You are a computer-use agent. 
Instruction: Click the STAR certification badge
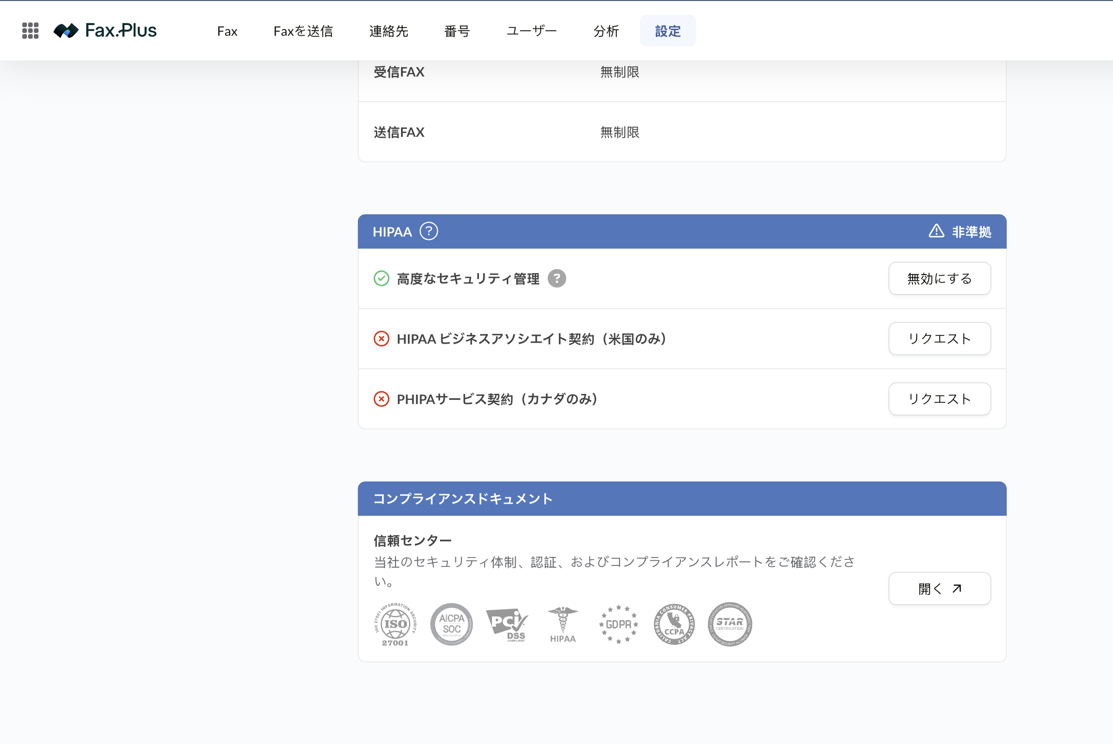[x=730, y=624]
